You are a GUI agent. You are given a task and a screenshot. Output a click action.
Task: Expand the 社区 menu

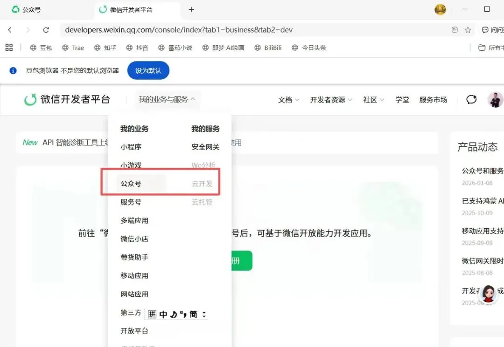pyautogui.click(x=373, y=100)
